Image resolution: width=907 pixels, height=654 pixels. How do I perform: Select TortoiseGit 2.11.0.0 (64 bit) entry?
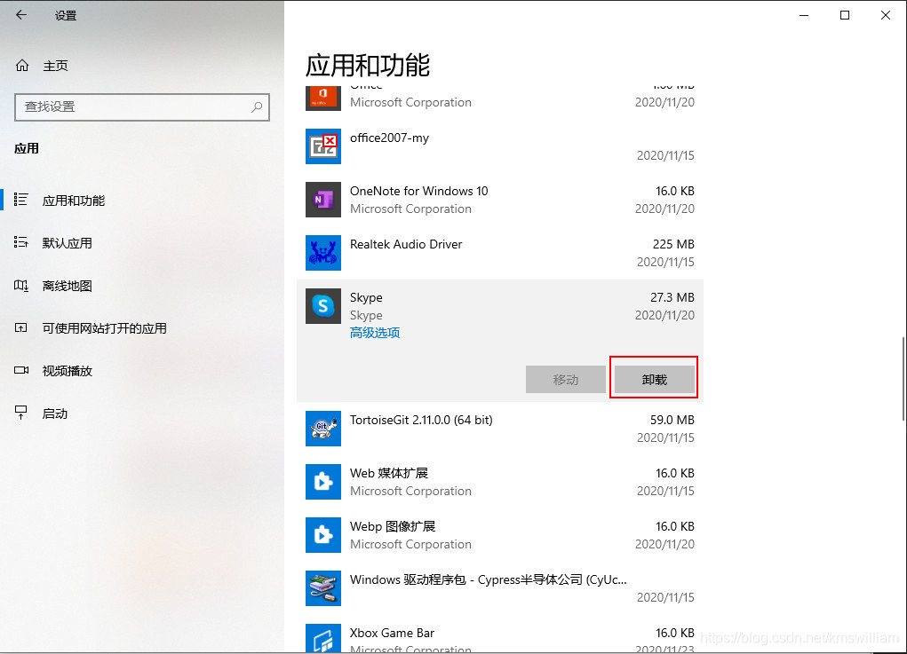tap(421, 420)
